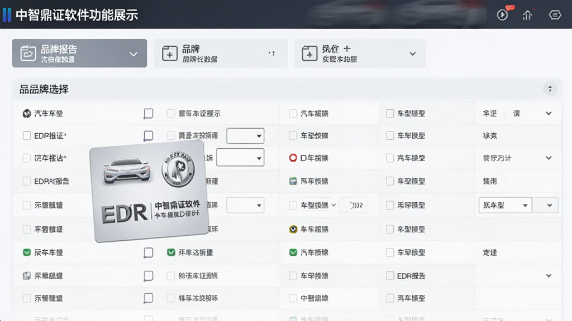Click the yellow-and-blue eye icon
The image size is (572, 321).
point(293,229)
